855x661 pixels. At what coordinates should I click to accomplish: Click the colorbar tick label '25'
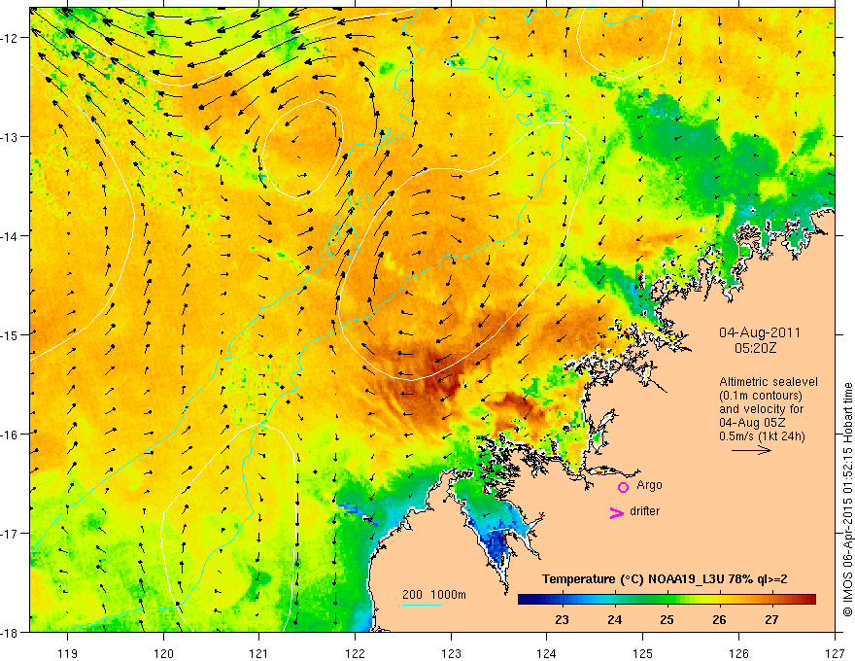tap(667, 619)
